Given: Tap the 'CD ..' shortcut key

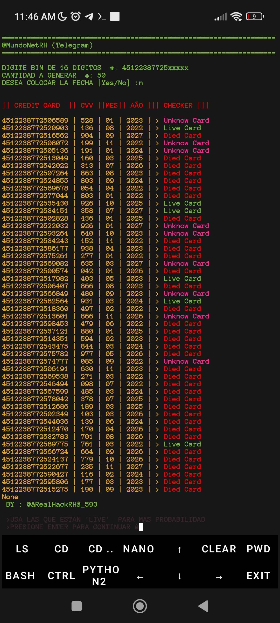Looking at the screenshot, I should click(101, 549).
